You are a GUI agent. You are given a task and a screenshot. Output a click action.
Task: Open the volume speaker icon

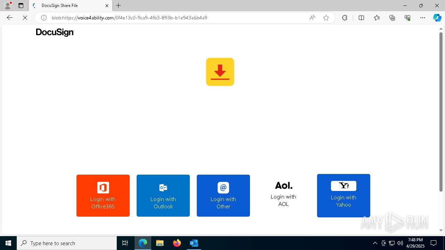(400, 243)
